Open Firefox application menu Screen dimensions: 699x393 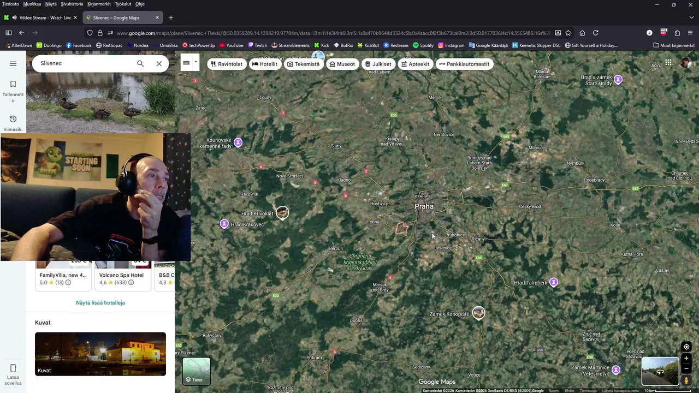(x=691, y=33)
